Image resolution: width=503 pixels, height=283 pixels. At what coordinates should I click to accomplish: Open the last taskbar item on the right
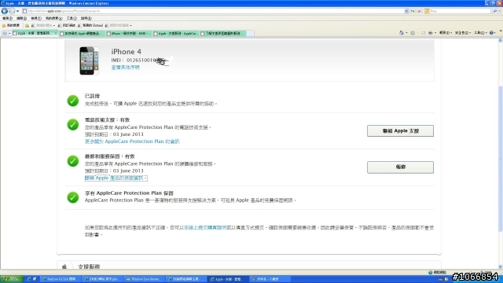270,279
